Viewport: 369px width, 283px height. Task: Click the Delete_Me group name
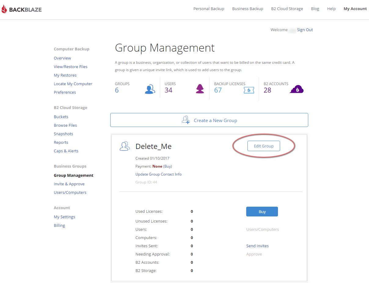(153, 147)
